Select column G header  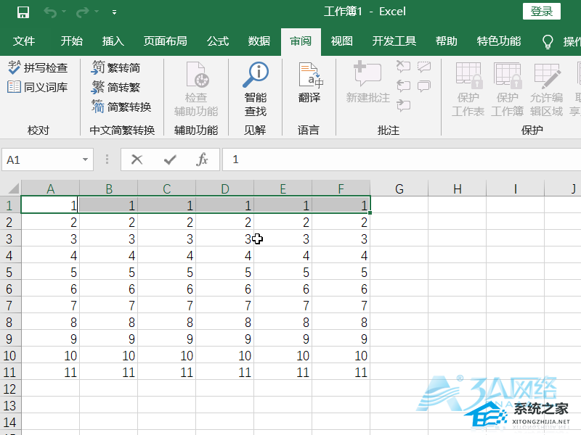(x=399, y=188)
